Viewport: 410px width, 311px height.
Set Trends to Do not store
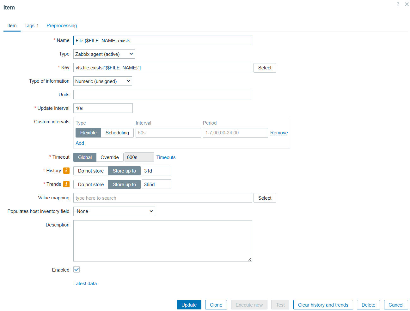(x=91, y=185)
